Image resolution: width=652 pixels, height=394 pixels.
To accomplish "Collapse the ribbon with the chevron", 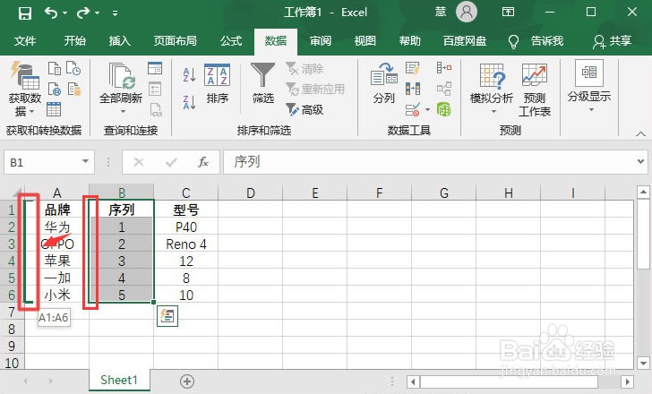I will (x=640, y=133).
